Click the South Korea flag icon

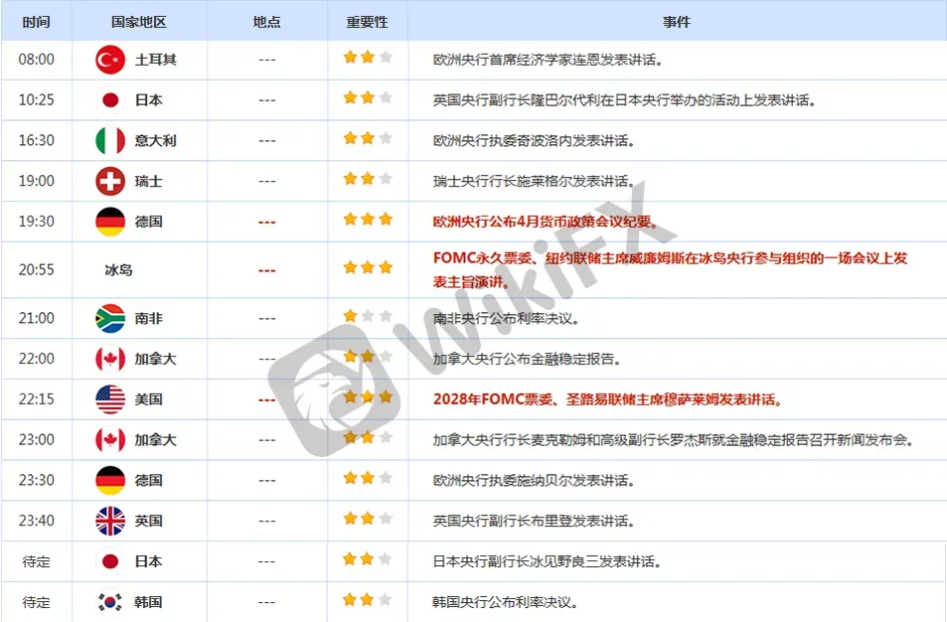tap(110, 602)
